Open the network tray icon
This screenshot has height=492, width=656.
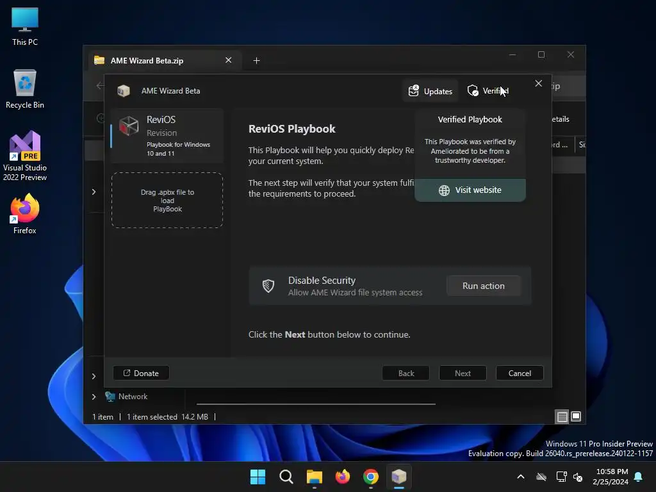click(561, 477)
